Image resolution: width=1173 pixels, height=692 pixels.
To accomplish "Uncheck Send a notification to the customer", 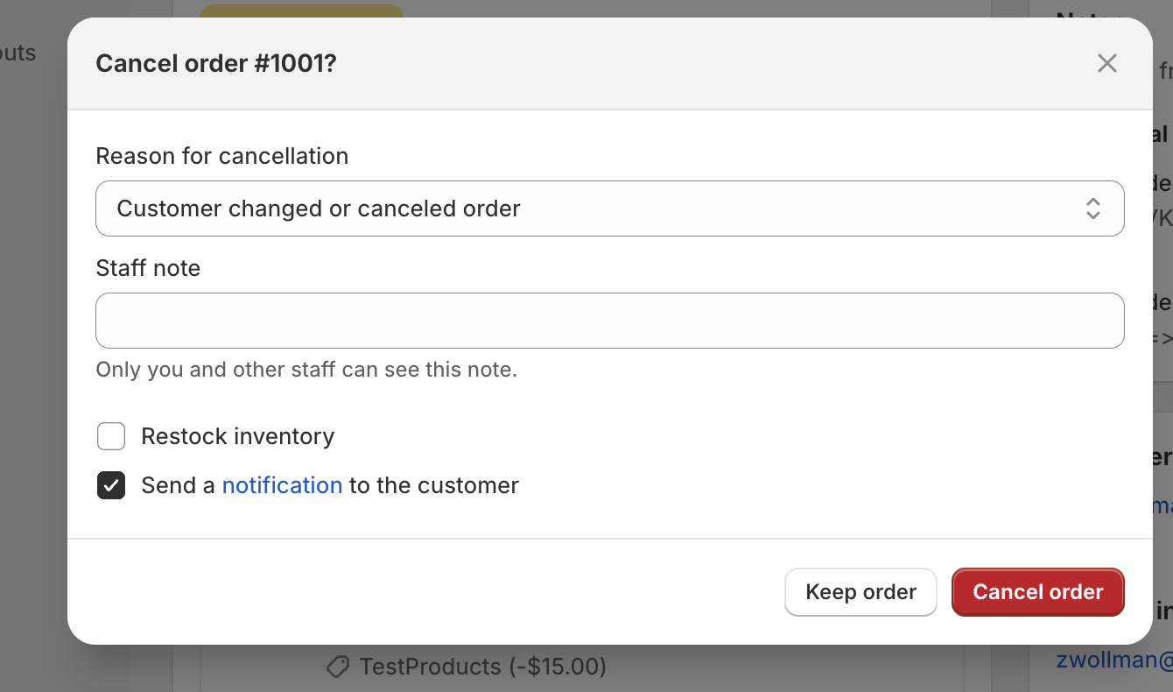I will pyautogui.click(x=111, y=485).
